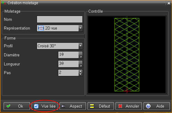Toggle the Vue liée checkbox
The height and width of the screenshot is (113, 172).
coord(36,106)
